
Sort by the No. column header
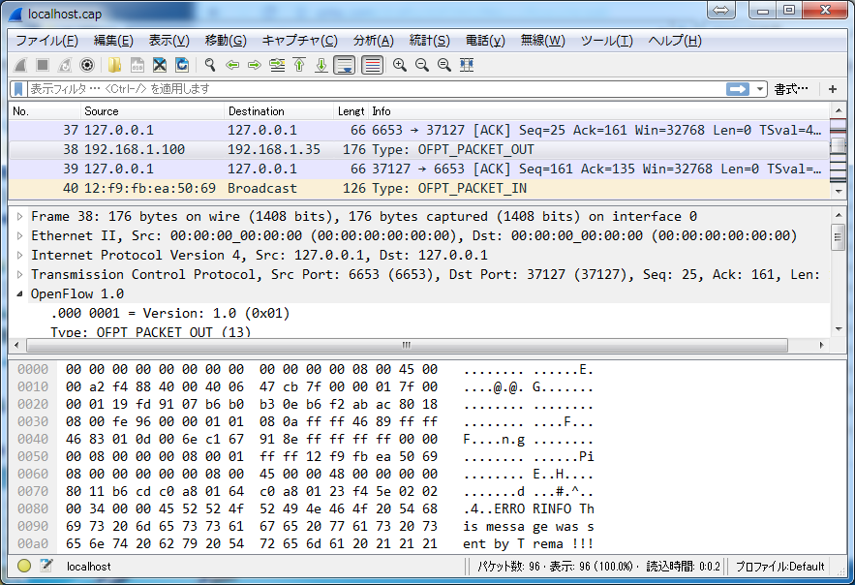(46, 111)
